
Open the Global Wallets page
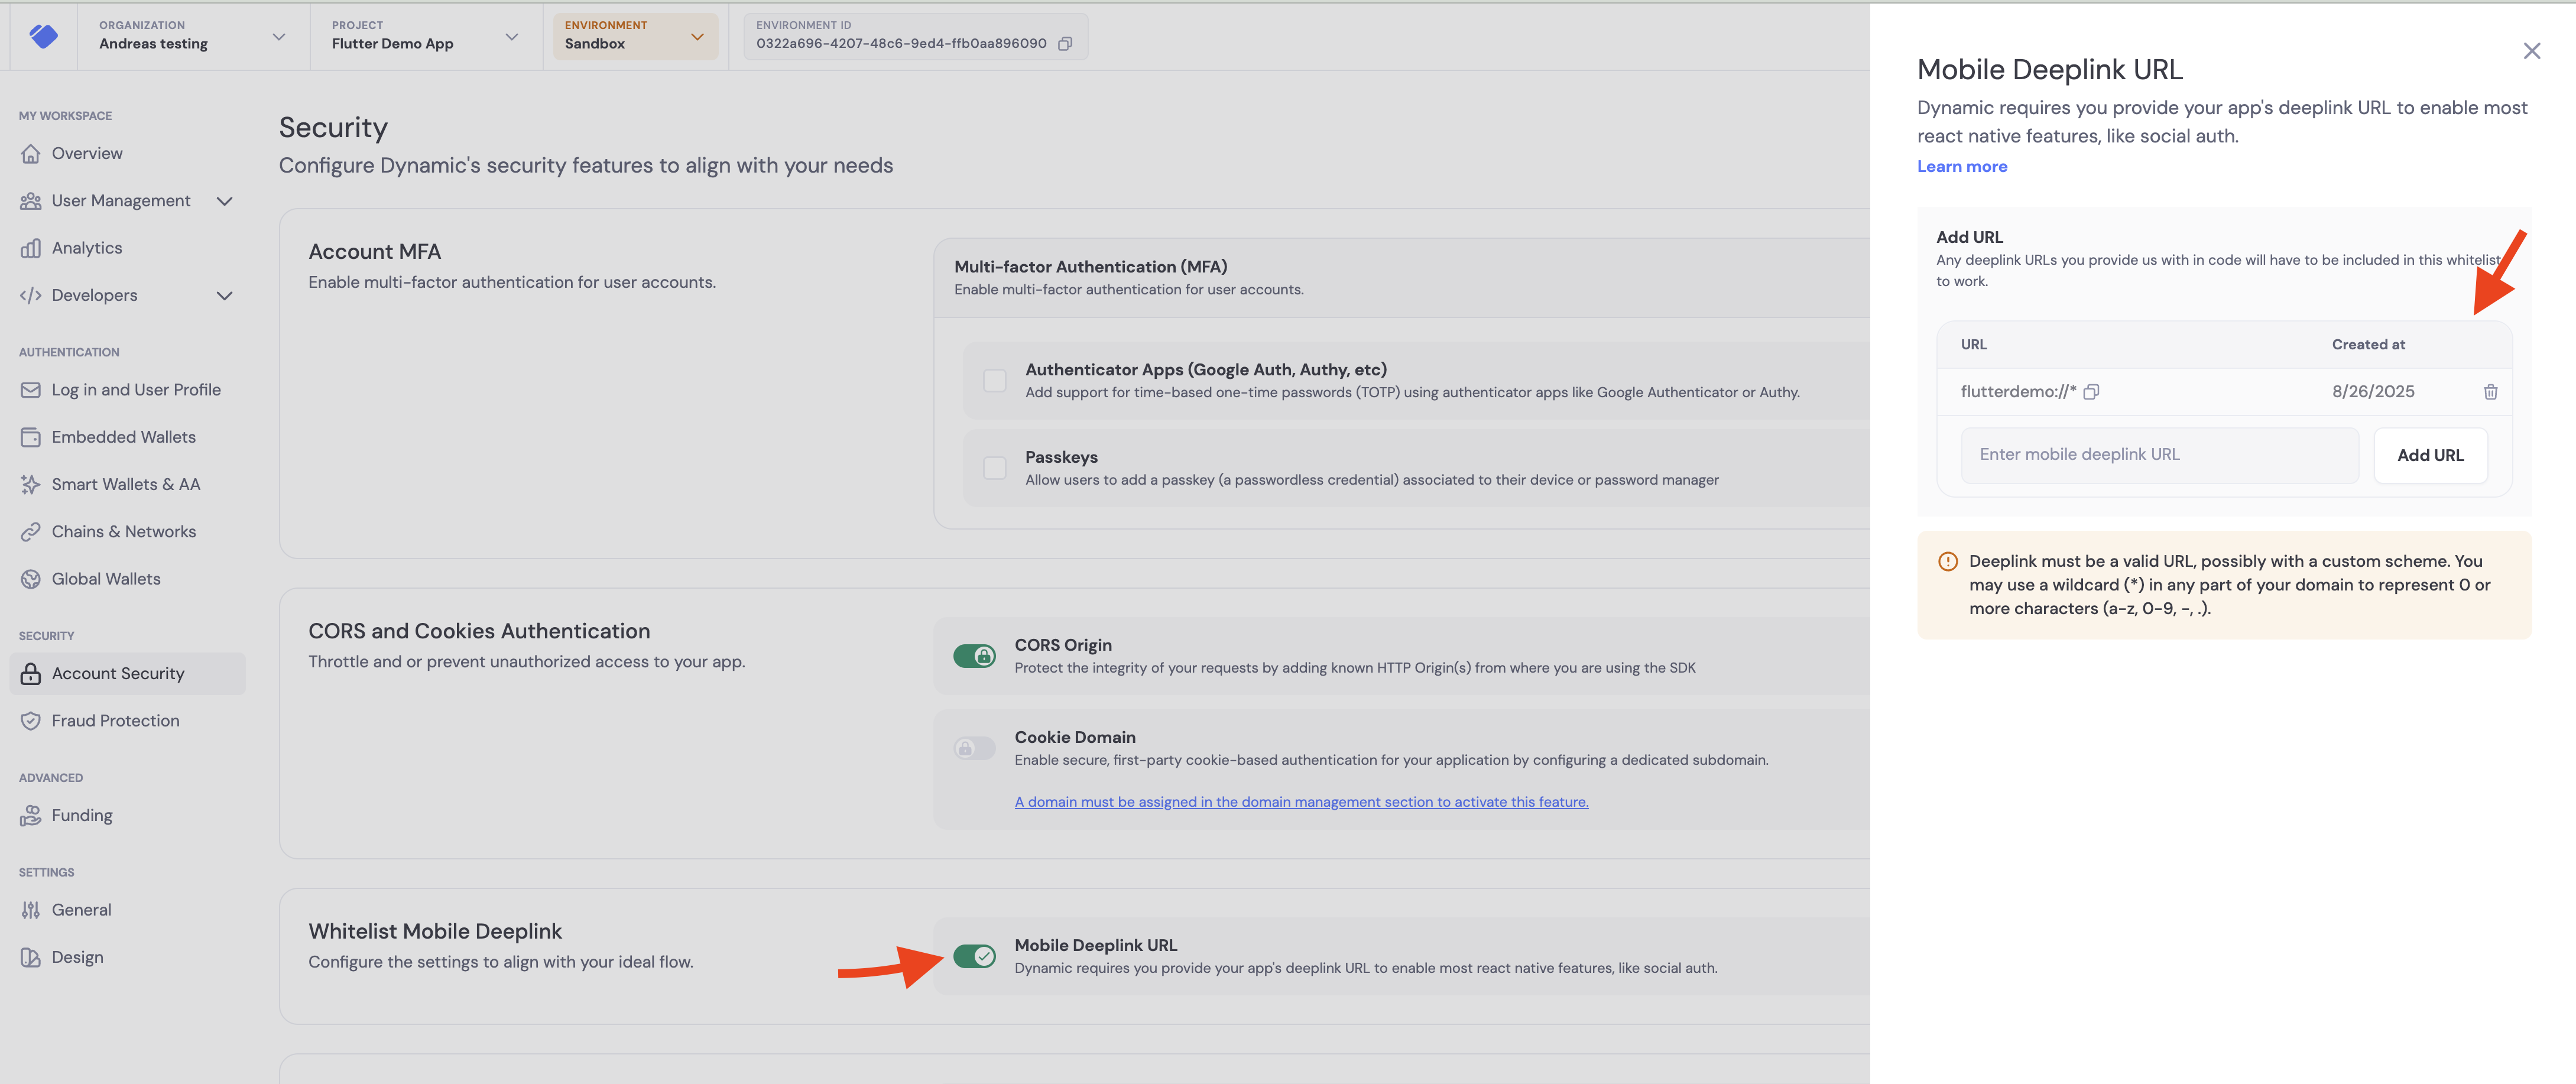pyautogui.click(x=105, y=579)
